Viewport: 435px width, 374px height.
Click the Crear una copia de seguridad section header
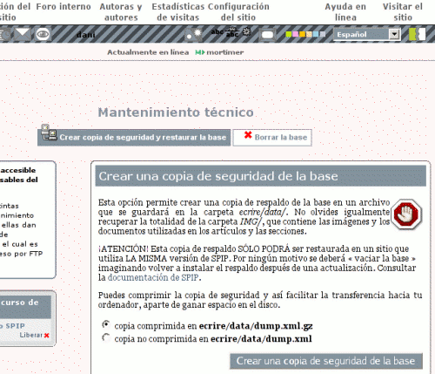tap(260, 176)
